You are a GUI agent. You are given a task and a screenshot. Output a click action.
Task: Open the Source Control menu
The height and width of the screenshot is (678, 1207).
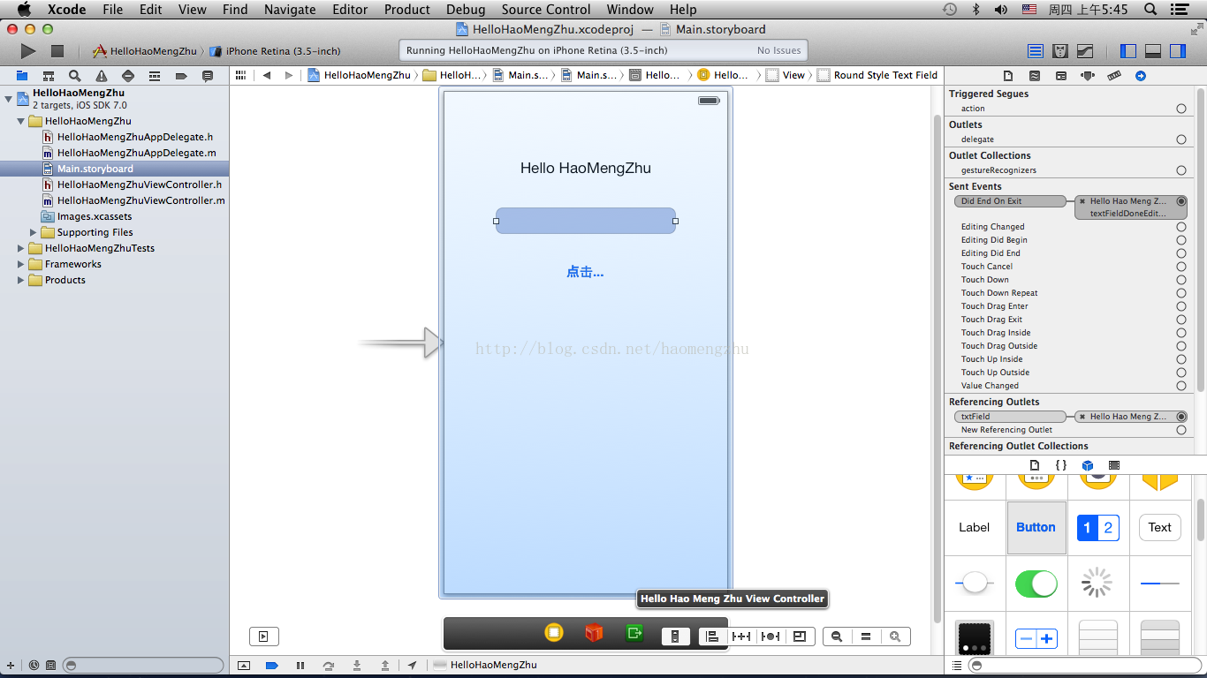coord(546,10)
